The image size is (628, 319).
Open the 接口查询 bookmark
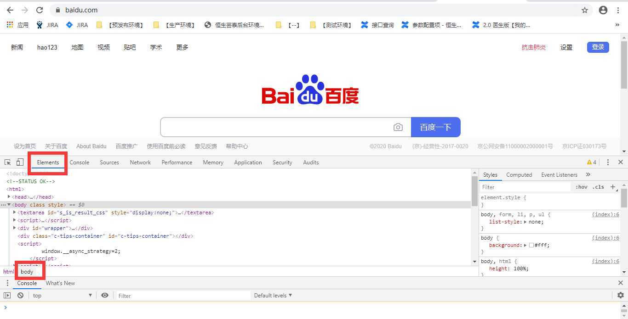click(377, 25)
